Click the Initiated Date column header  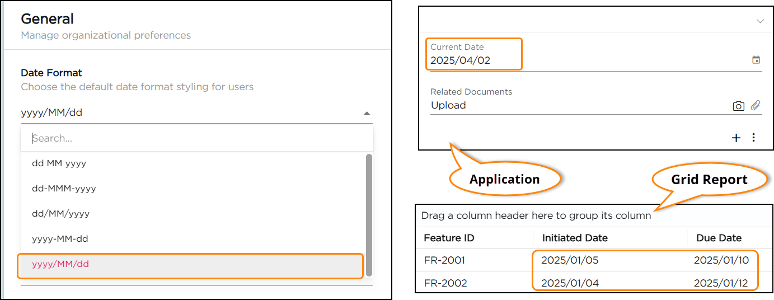tap(575, 238)
